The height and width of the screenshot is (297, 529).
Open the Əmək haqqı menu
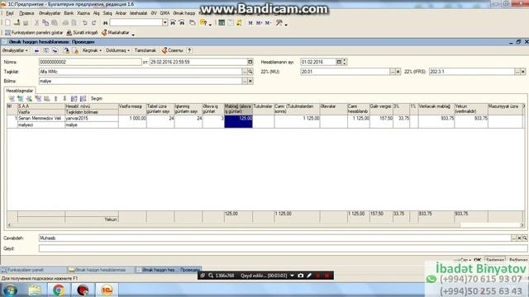[x=183, y=13]
